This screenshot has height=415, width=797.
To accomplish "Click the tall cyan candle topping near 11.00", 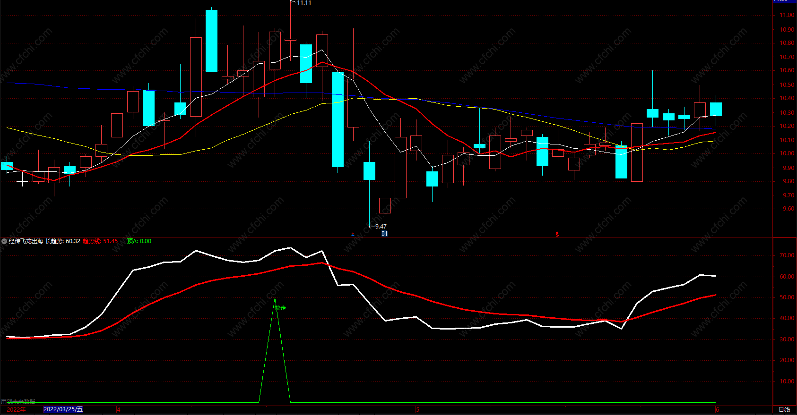I will (x=211, y=41).
